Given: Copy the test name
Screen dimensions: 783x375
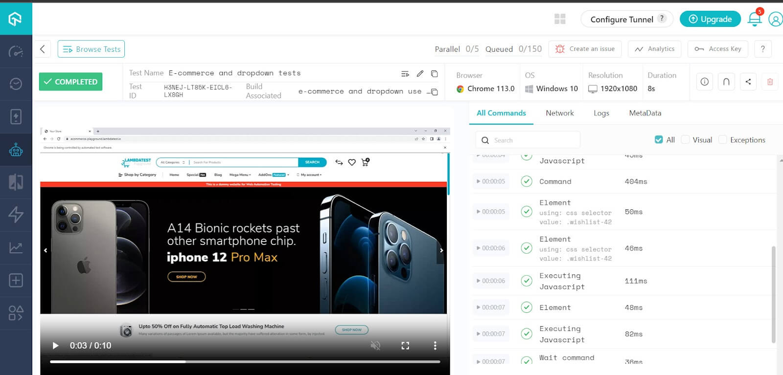Looking at the screenshot, I should (x=434, y=73).
